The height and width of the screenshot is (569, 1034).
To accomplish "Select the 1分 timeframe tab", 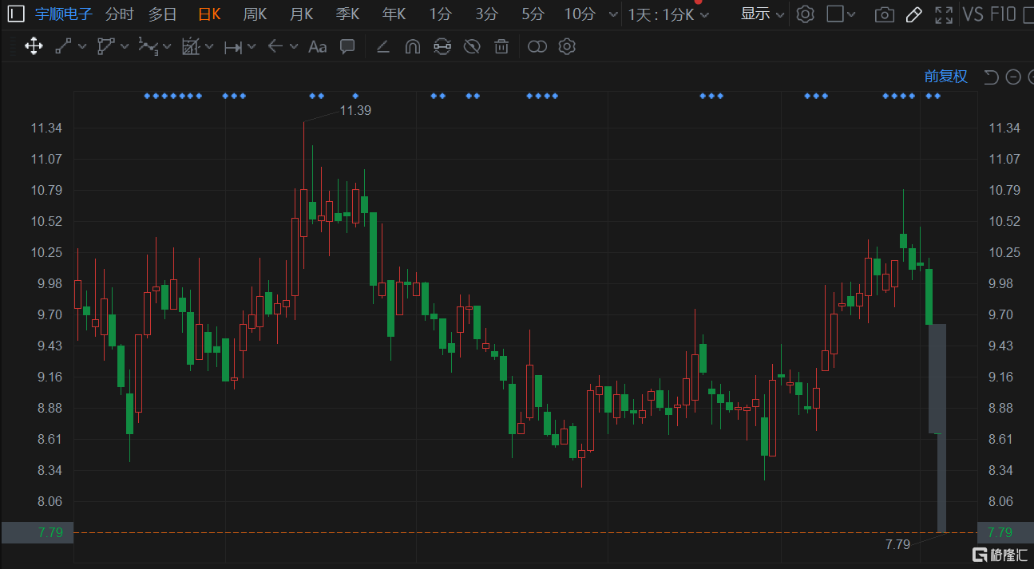I will pyautogui.click(x=440, y=14).
